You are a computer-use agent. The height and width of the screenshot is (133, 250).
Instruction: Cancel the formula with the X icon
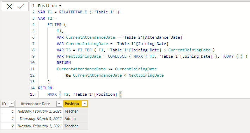[10, 7]
